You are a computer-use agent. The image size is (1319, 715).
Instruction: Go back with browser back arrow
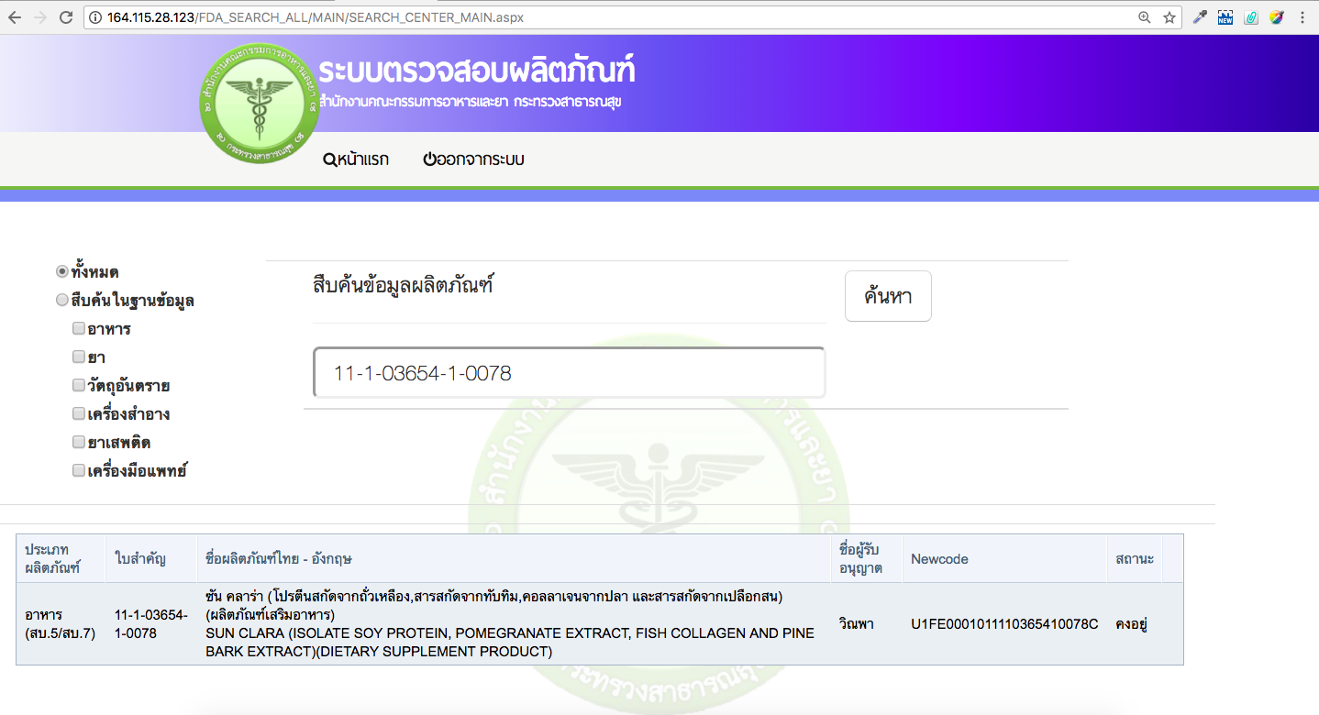pos(15,17)
